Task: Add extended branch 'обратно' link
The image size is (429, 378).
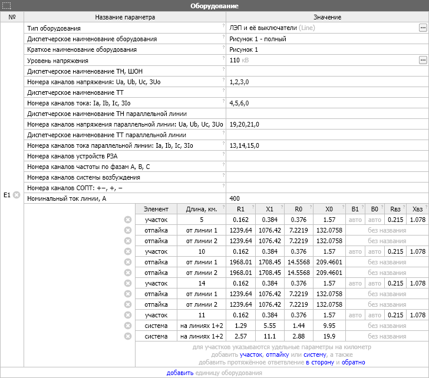Action: (353, 362)
